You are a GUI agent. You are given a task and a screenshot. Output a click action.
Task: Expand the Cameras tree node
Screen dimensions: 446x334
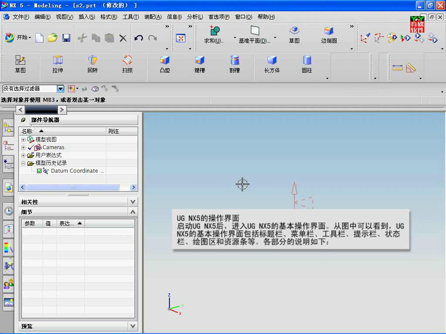click(x=24, y=148)
